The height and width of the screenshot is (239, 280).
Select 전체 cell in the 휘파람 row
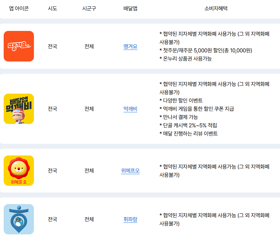(x=89, y=219)
